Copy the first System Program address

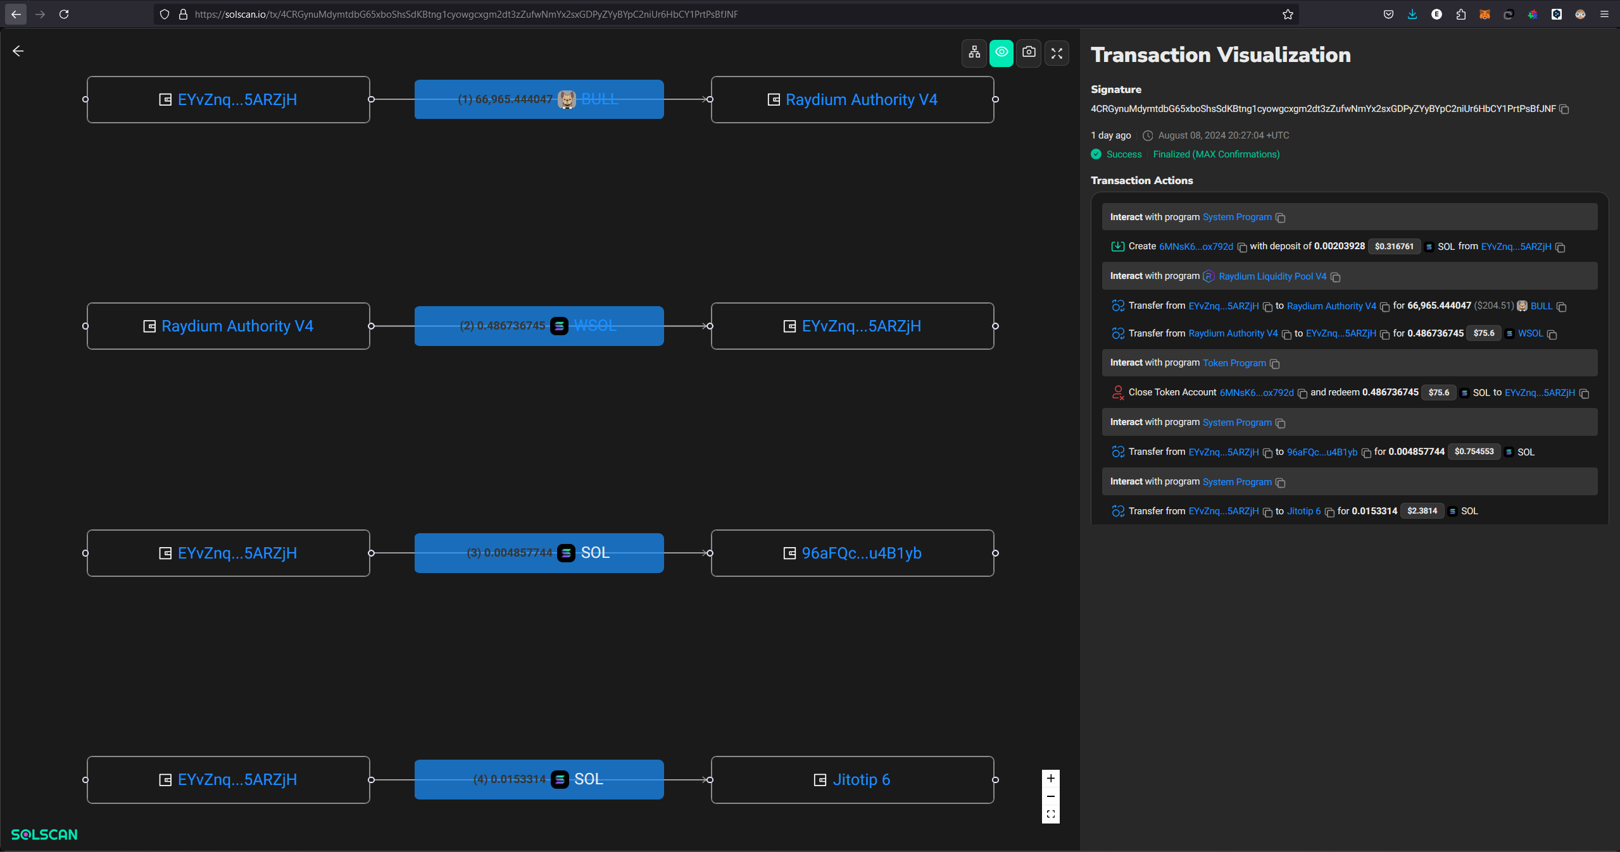coord(1280,218)
